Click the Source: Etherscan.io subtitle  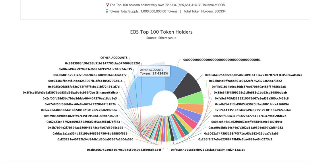click(x=161, y=38)
